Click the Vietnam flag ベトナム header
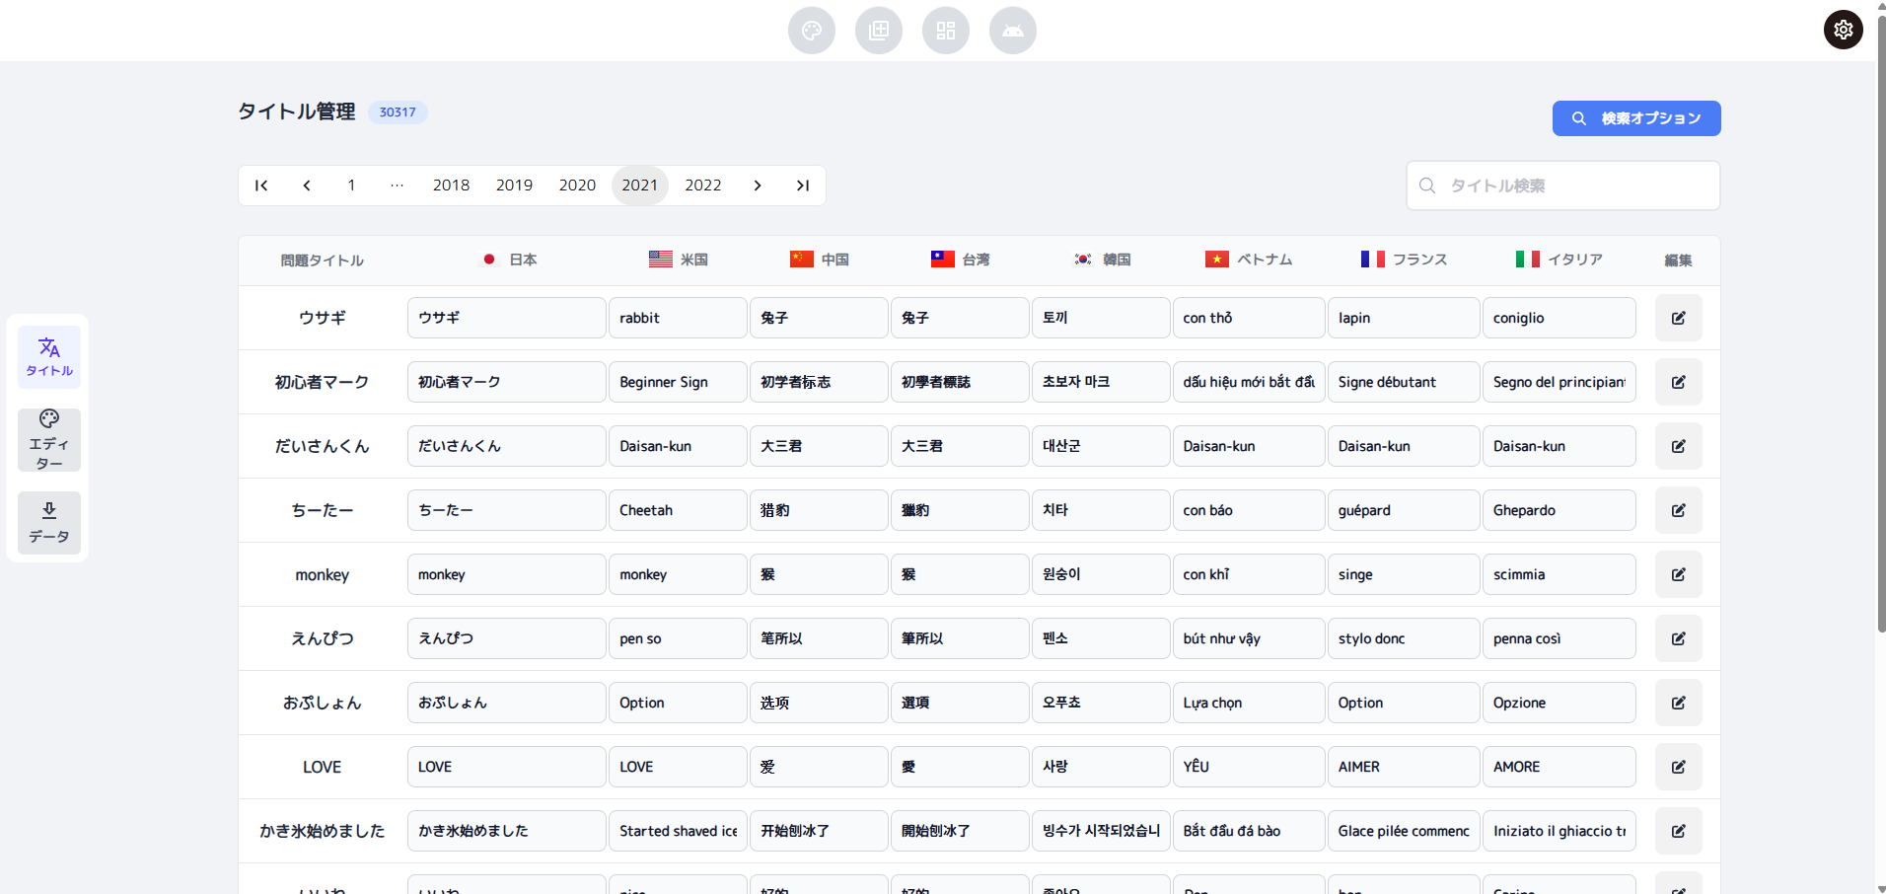The width and height of the screenshot is (1886, 894). (1249, 260)
